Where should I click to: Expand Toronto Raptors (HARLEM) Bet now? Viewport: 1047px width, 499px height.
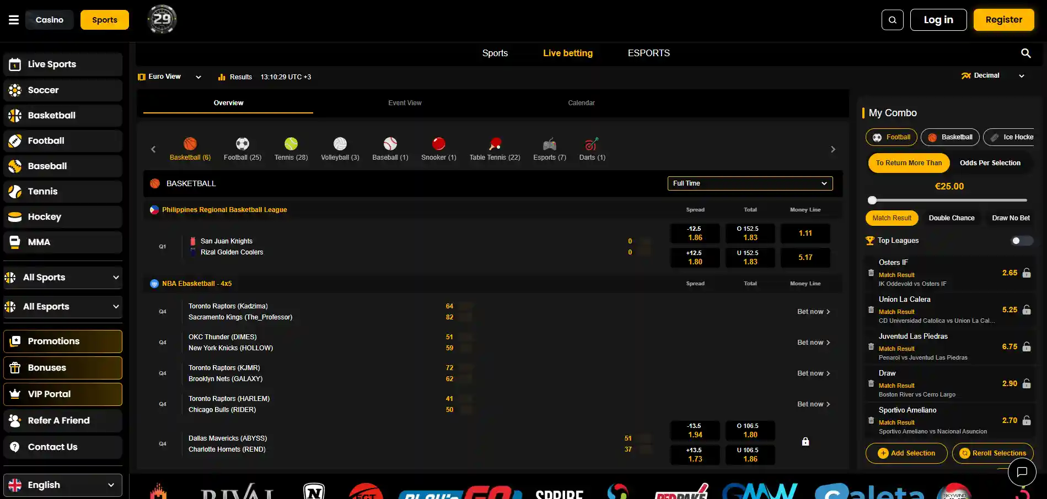coord(813,404)
